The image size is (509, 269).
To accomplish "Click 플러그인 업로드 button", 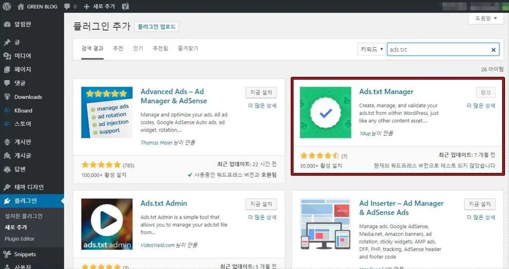I will (157, 27).
